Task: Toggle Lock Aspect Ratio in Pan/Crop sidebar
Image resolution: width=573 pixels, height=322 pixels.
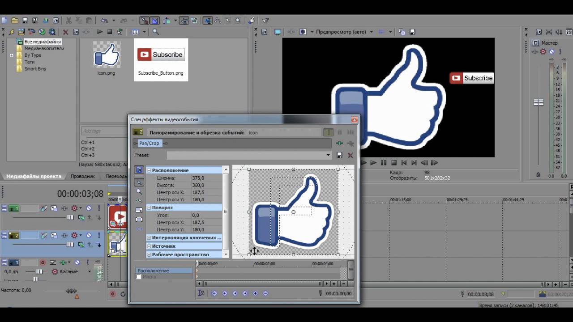Action: pyautogui.click(x=139, y=210)
